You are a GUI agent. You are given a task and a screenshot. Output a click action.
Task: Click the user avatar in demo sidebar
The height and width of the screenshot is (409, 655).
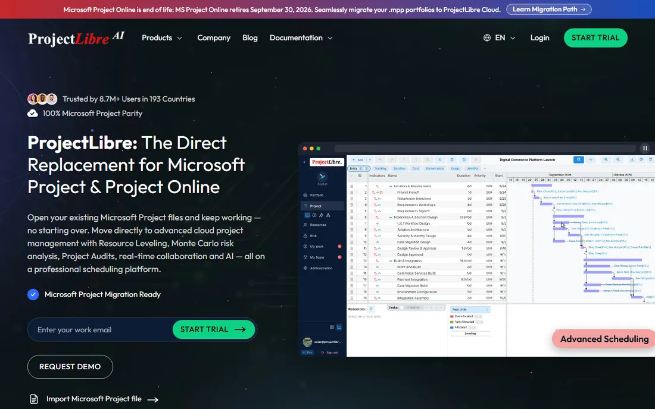(x=307, y=342)
